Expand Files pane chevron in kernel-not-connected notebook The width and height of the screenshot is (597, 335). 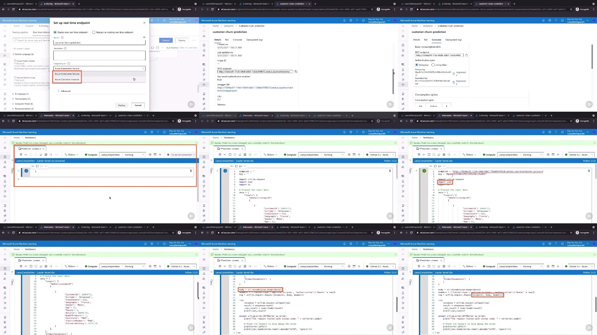click(x=12, y=160)
